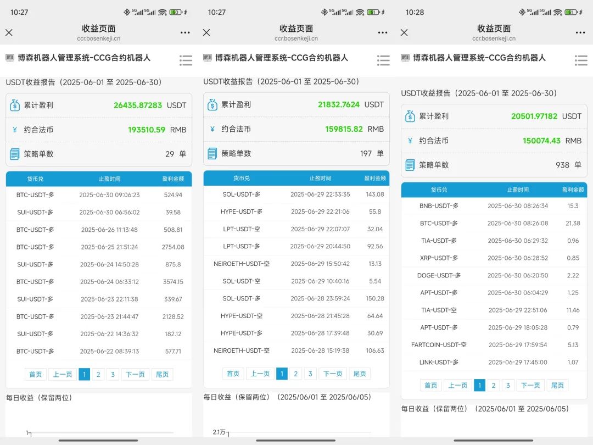Viewport: 593px width, 445px height.
Task: Go to 尾页 in the left pagination
Action: tap(162, 374)
